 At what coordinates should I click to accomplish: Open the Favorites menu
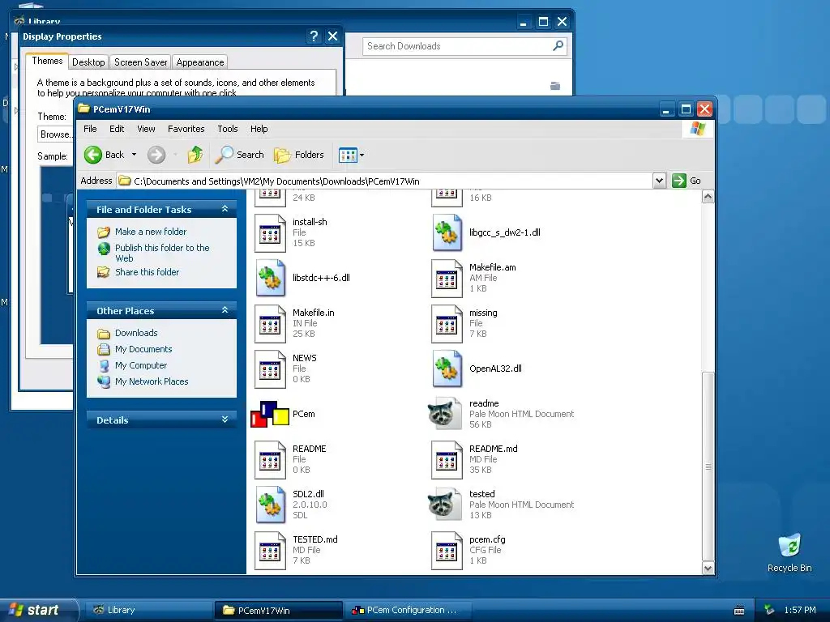[x=186, y=129]
